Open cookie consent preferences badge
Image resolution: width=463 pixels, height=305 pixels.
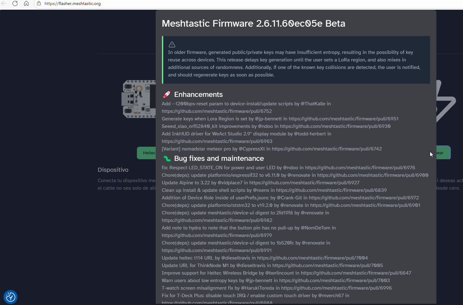(10, 297)
